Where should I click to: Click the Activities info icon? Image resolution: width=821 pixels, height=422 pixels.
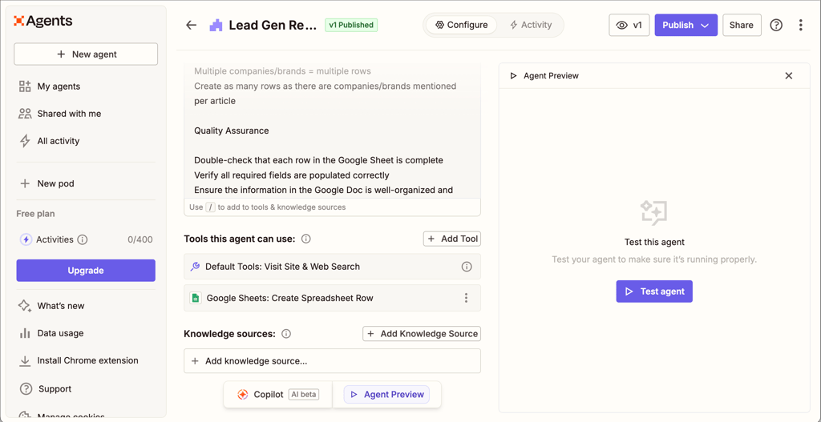(83, 239)
